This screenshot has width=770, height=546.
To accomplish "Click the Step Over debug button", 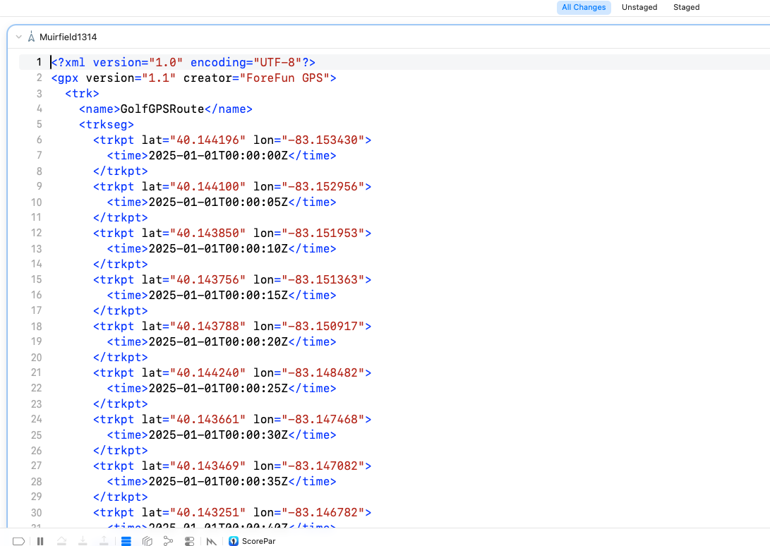I will (x=62, y=541).
